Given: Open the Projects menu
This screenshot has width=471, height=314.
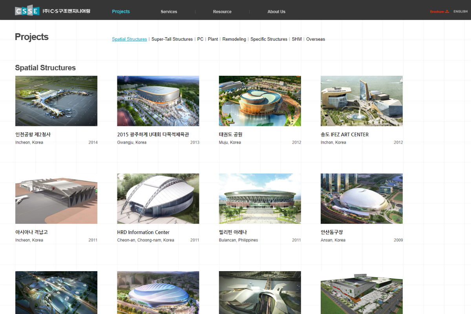Looking at the screenshot, I should (x=121, y=11).
